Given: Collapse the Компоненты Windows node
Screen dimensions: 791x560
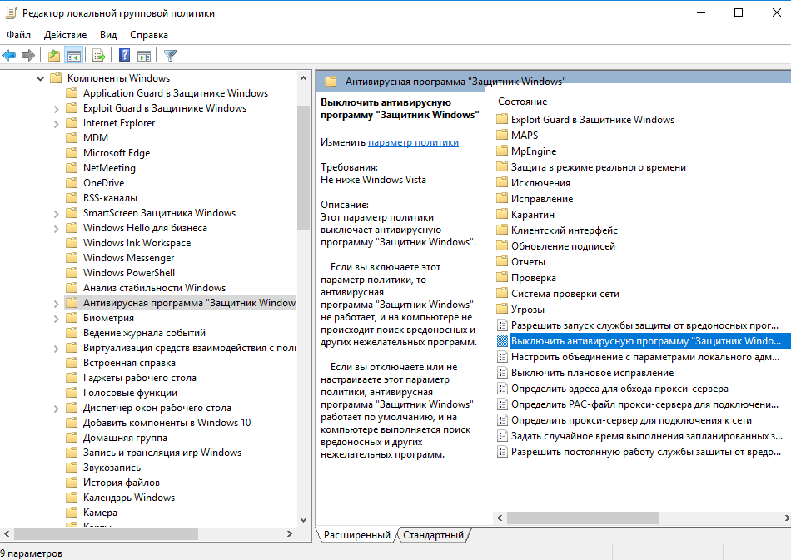Looking at the screenshot, I should [x=40, y=78].
